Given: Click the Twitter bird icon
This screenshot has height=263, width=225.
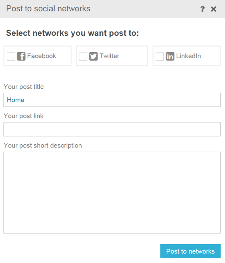Looking at the screenshot, I should (93, 56).
